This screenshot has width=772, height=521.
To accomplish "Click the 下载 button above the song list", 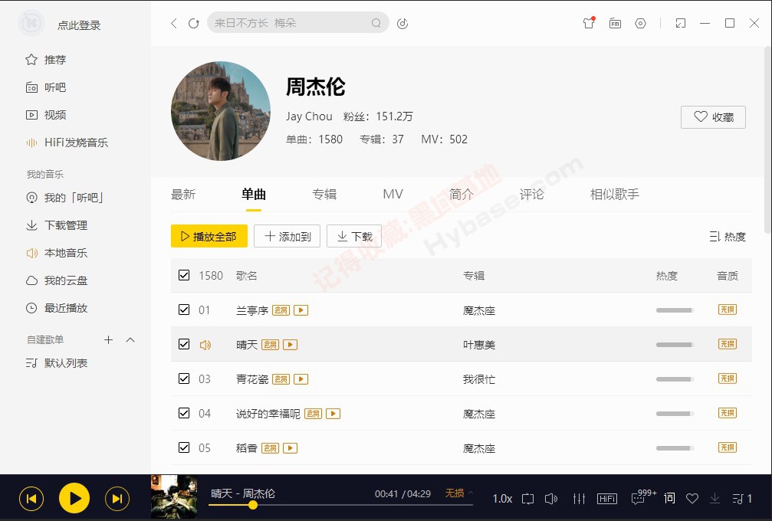I will point(354,236).
